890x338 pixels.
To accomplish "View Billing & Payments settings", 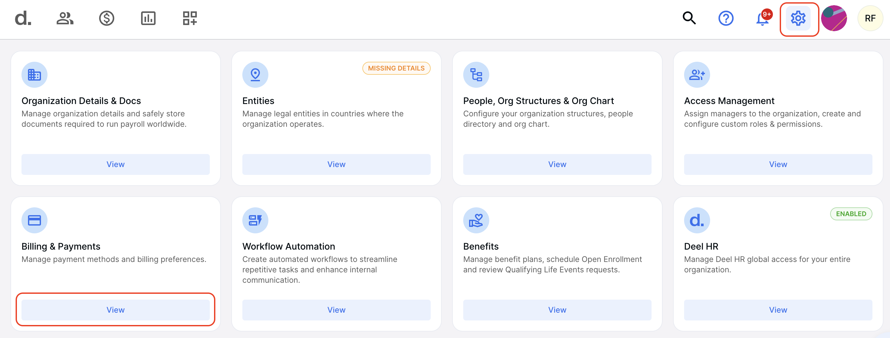I will 115,310.
